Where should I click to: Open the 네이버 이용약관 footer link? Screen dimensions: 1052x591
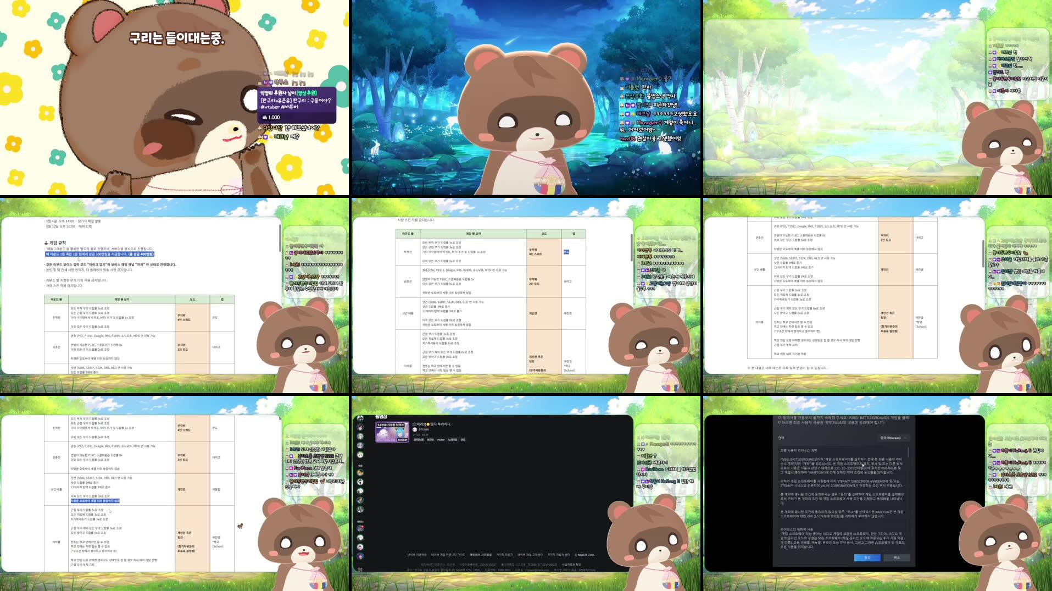click(417, 555)
